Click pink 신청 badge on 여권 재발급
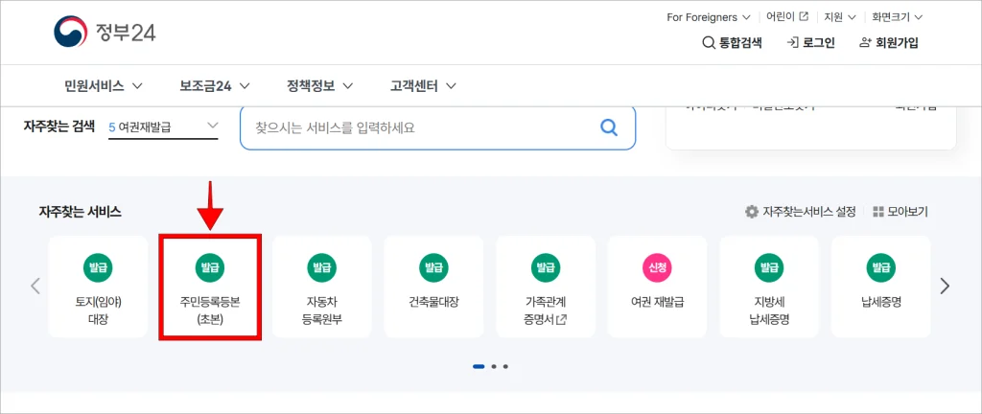 657,268
